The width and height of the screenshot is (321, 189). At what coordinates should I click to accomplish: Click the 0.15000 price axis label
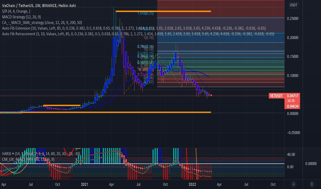[x=292, y=57]
